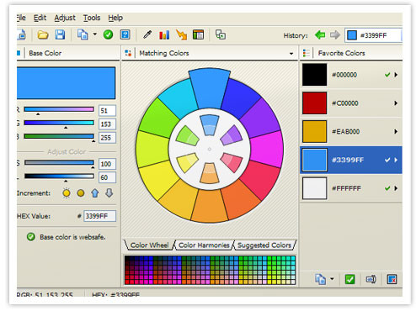Expand the Matching Colors dropdown arrow
416x311 pixels.
tap(291, 54)
